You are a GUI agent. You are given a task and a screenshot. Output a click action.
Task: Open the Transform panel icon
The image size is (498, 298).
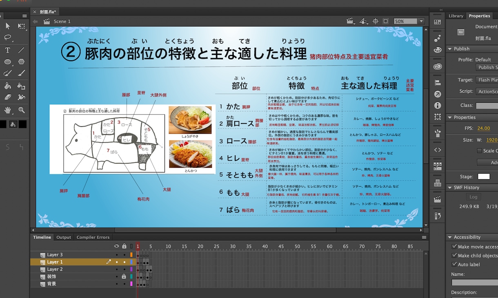coord(438,117)
